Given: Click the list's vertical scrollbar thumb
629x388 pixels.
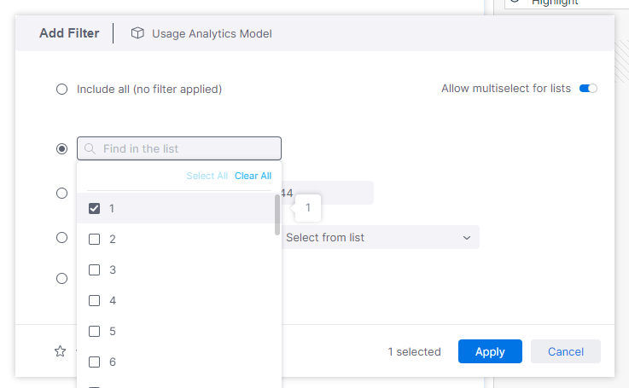Looking at the screenshot, I should point(277,215).
